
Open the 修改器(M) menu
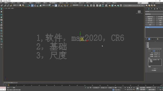pos(38,3)
